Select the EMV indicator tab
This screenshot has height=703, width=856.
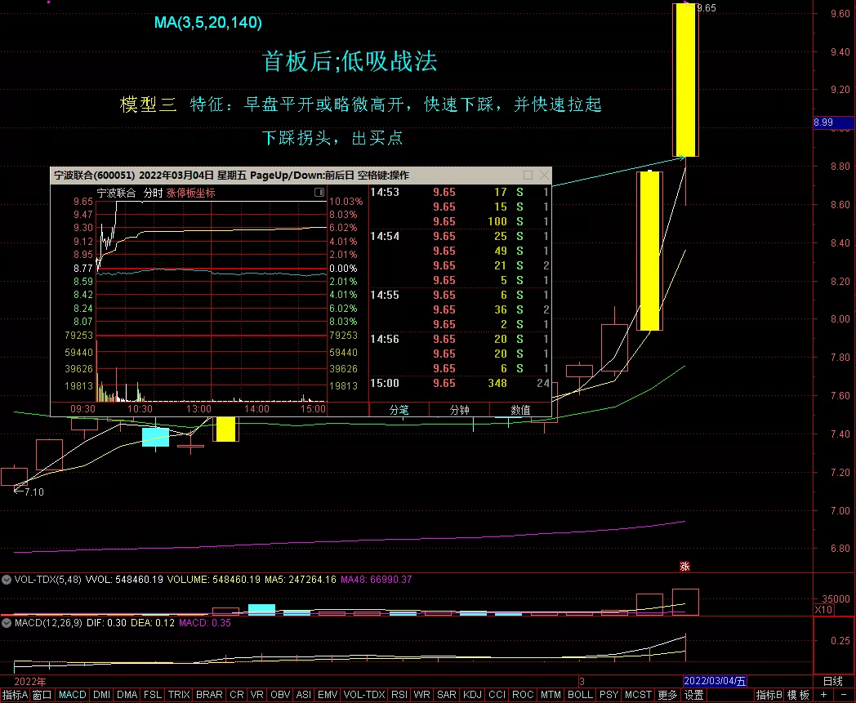tap(327, 695)
